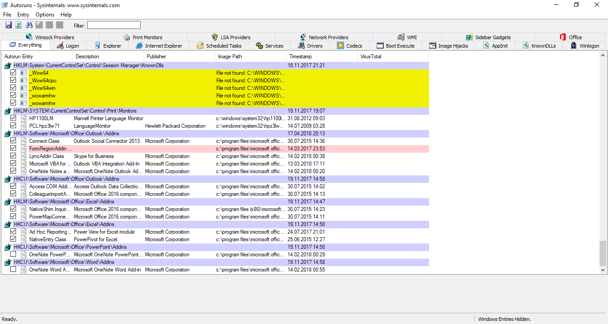Screen dimensions: 608x324
Task: Click the file icon of the _Wow64 entry
Action: point(23,73)
